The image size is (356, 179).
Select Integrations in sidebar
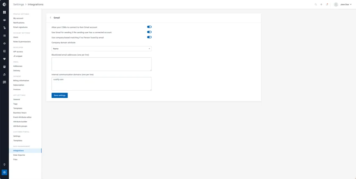[x=25, y=150]
